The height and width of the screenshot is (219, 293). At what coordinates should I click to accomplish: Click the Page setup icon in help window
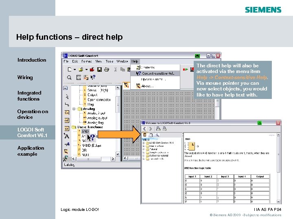165,129
